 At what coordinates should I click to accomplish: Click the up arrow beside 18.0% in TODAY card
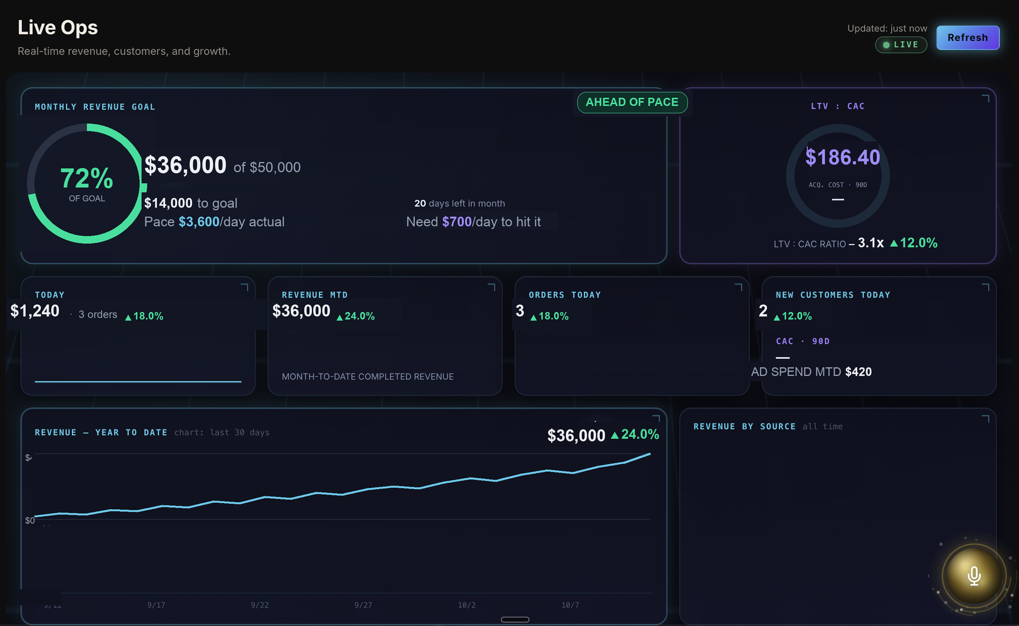[x=128, y=317]
